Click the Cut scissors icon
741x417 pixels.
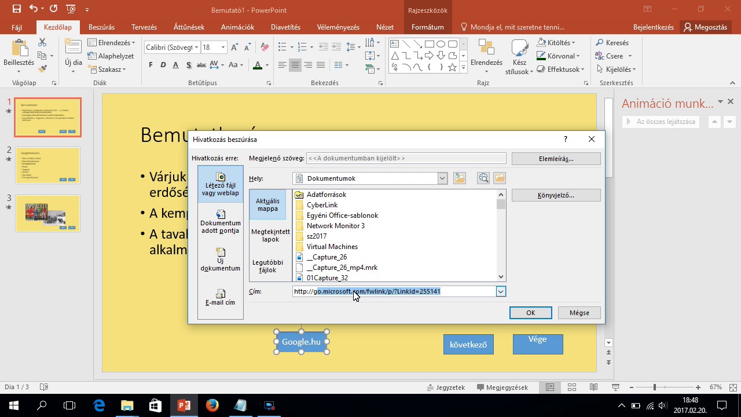[x=42, y=42]
